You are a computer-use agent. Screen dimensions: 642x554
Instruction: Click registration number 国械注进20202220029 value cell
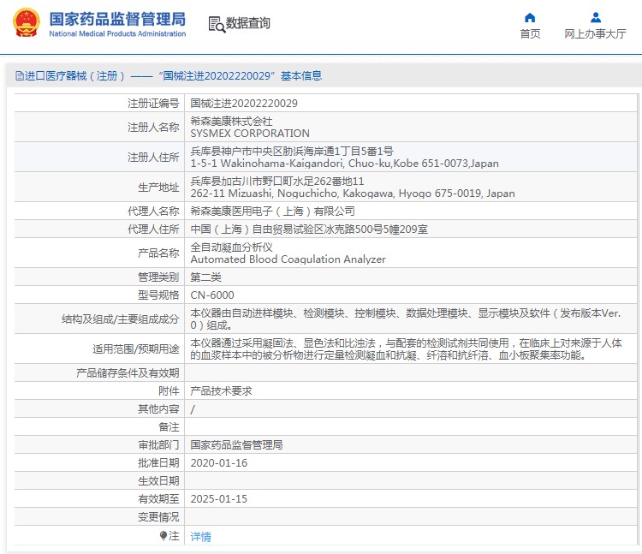(x=244, y=103)
